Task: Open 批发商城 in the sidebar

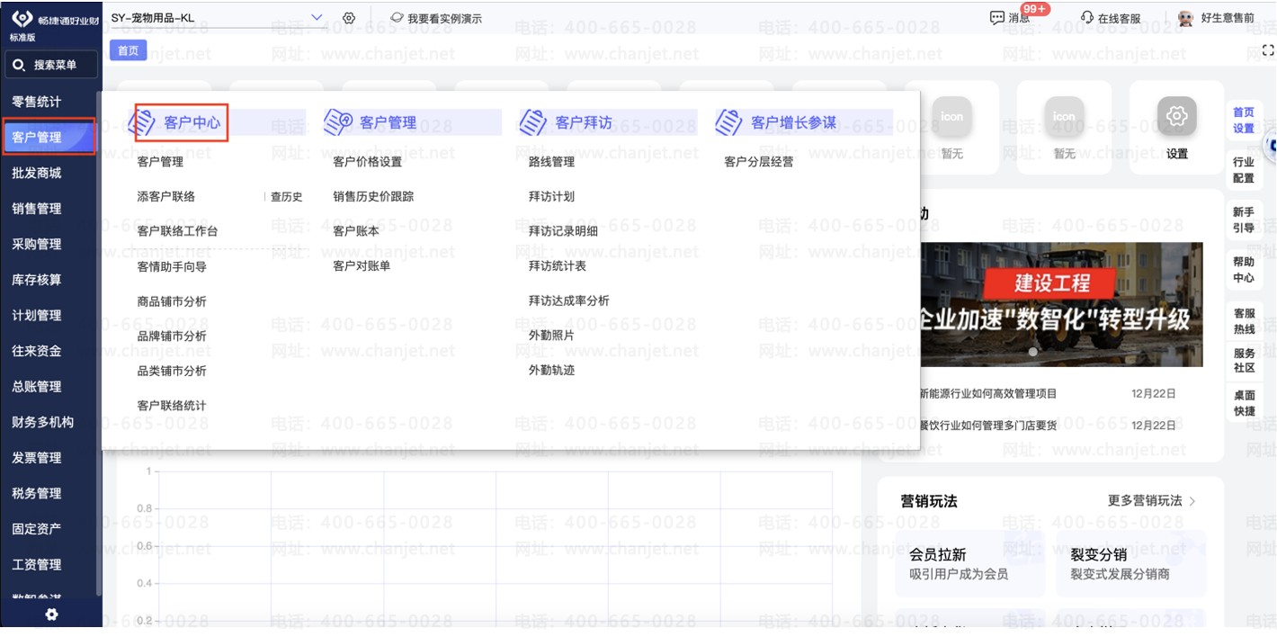Action: tap(37, 173)
